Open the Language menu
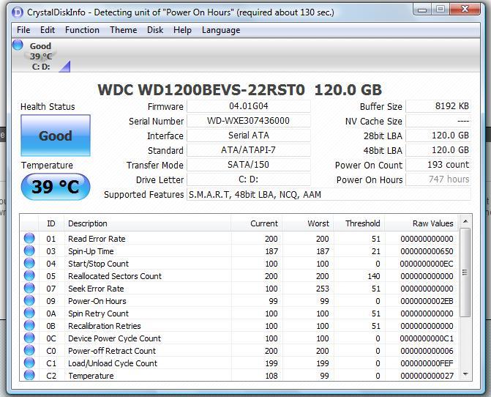The height and width of the screenshot is (397, 491). 221,30
